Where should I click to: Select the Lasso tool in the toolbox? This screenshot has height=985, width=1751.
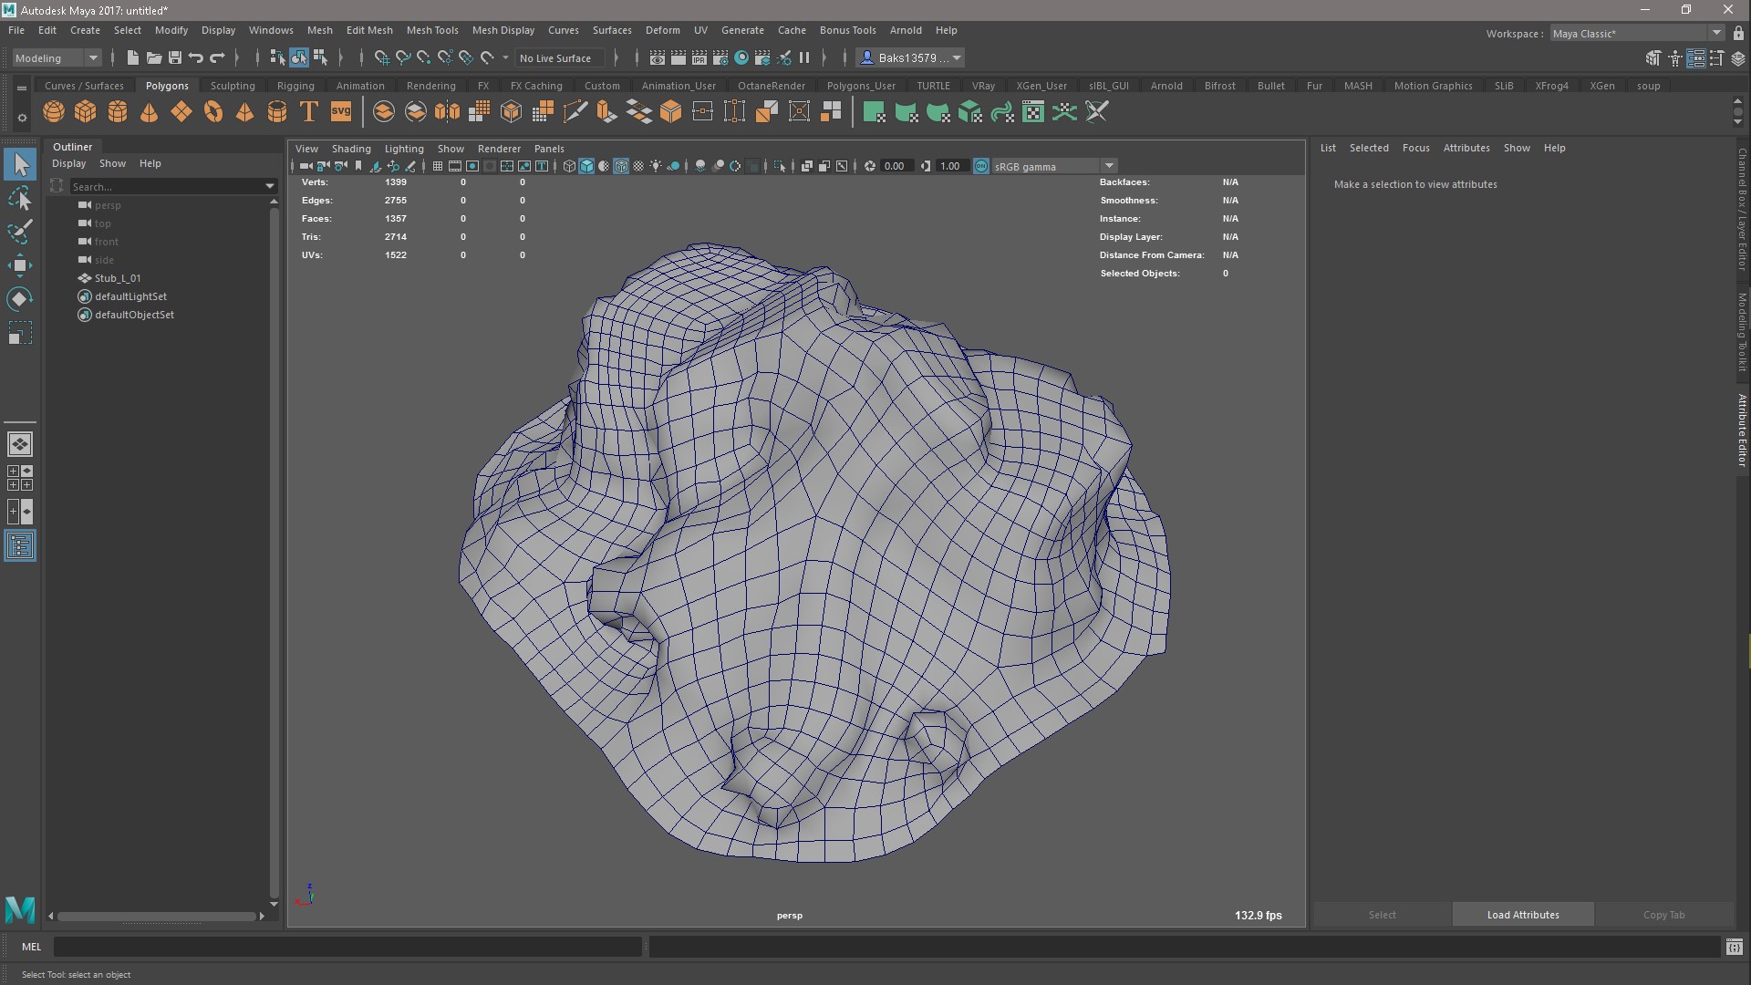[20, 198]
